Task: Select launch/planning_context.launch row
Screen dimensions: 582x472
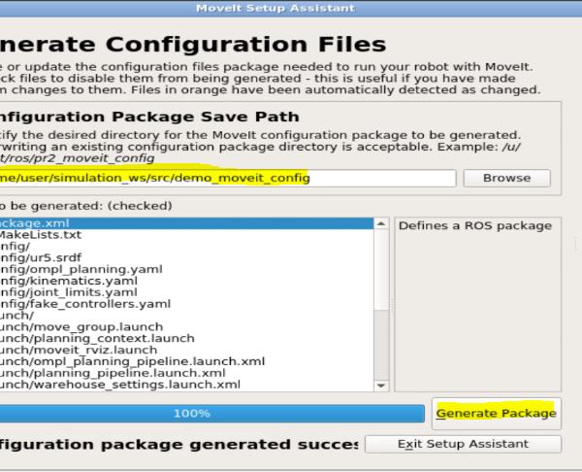Action: coord(186,339)
